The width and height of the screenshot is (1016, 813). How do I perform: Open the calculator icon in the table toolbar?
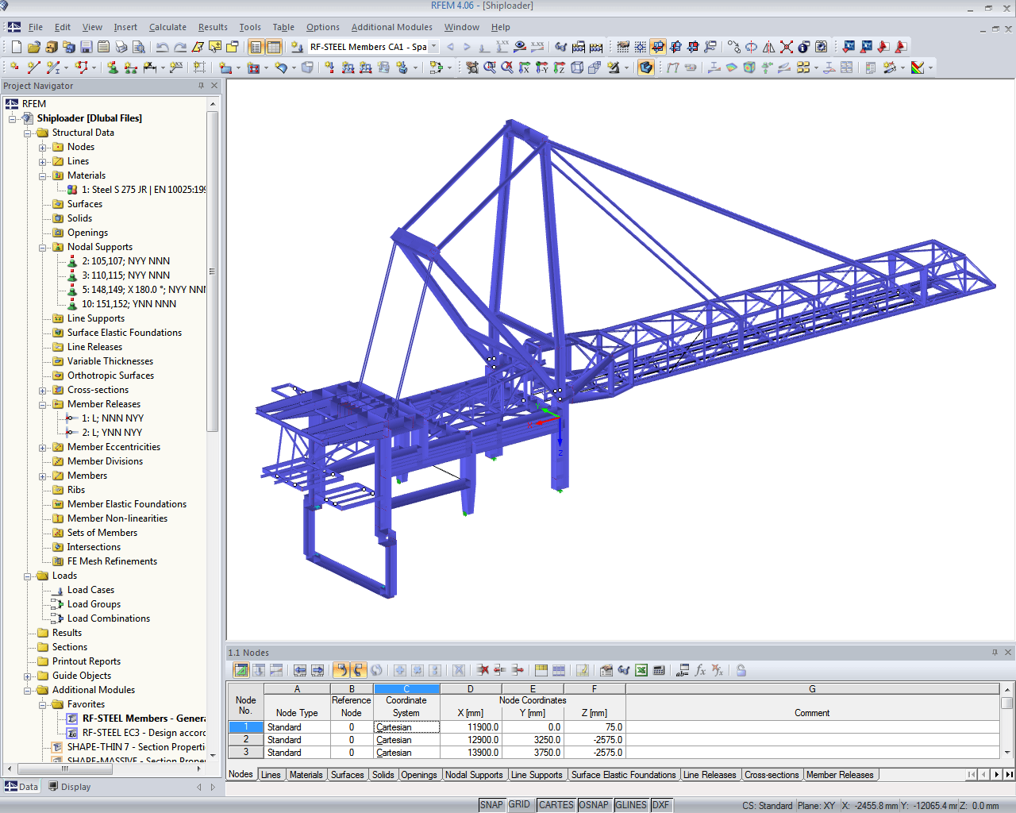pos(660,670)
